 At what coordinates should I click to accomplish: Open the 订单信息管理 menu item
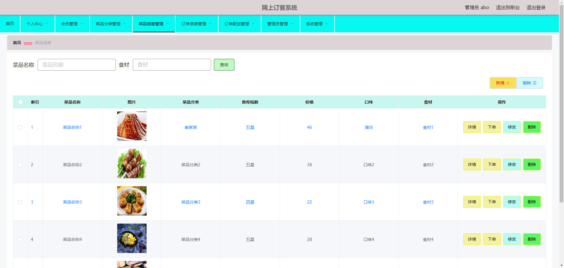pyautogui.click(x=197, y=24)
